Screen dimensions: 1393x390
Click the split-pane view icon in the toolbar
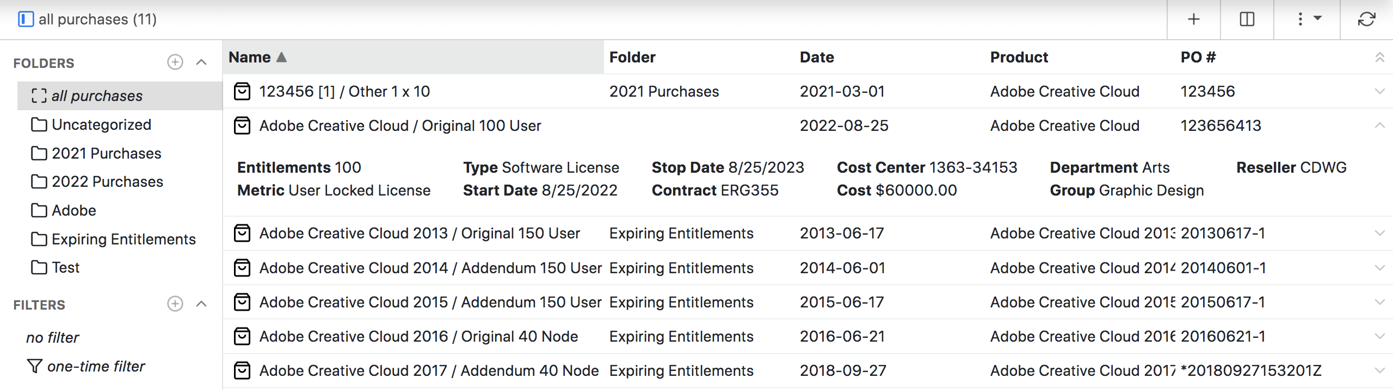click(x=1247, y=19)
